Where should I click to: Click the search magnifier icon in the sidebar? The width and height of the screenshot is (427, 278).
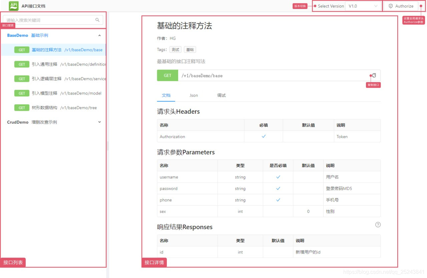click(97, 20)
